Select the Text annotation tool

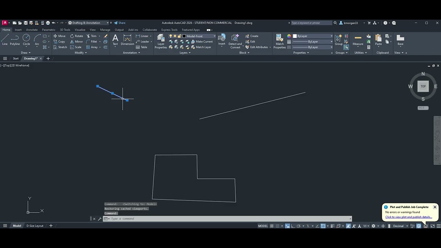[x=115, y=40]
